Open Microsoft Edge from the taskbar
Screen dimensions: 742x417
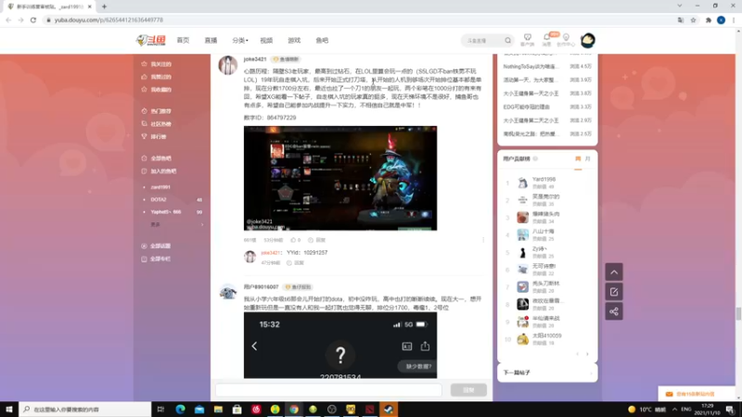pos(180,410)
